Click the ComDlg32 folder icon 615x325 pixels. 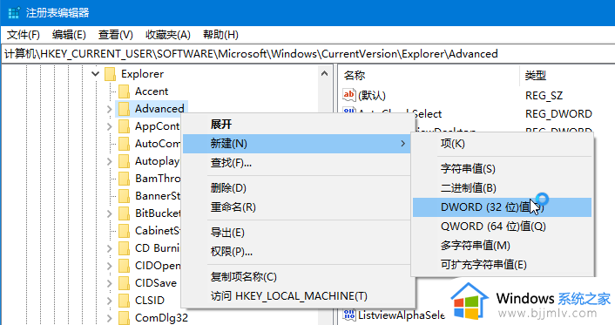pyautogui.click(x=124, y=317)
